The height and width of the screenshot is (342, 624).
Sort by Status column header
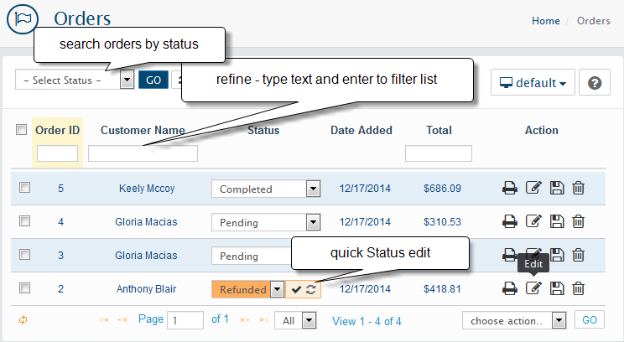(x=263, y=130)
